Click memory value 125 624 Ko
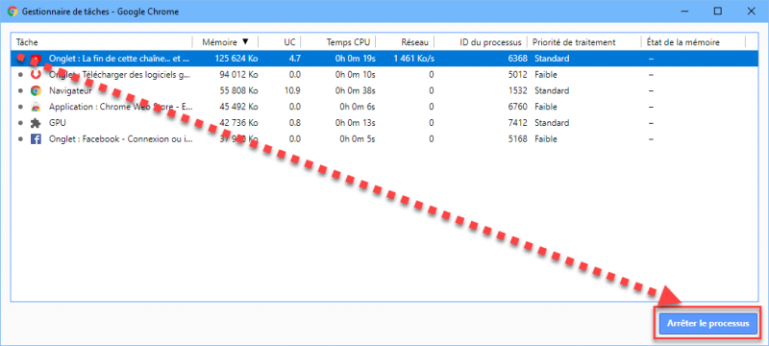769x346 pixels. click(236, 59)
